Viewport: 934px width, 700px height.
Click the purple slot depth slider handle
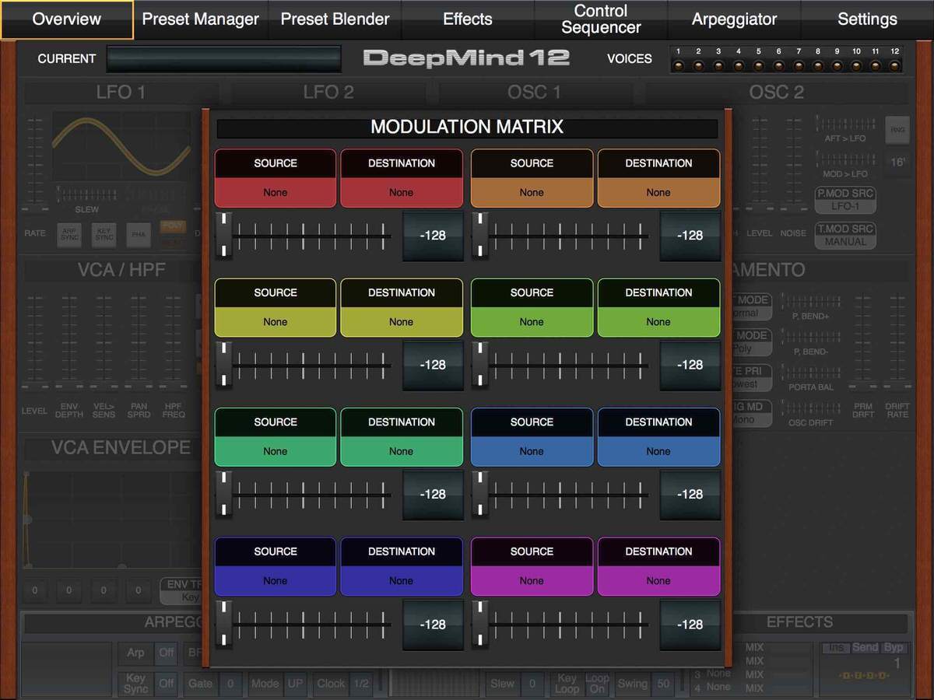480,624
